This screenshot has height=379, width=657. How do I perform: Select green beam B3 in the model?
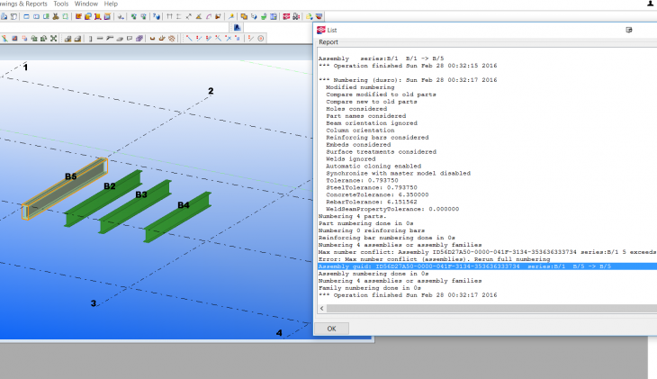(135, 208)
